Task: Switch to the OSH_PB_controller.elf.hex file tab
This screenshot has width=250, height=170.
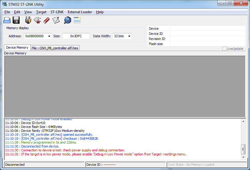Action: tap(55, 48)
